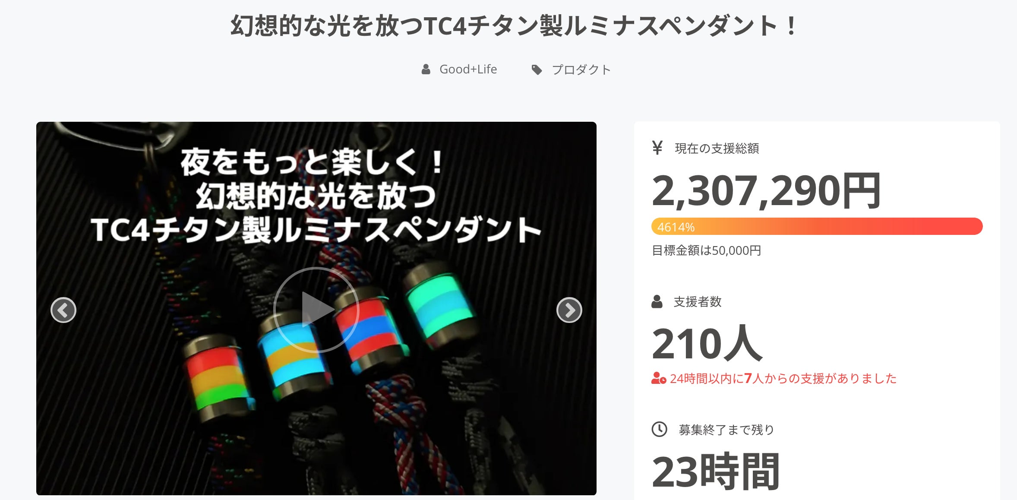Advance to next slide with right arrow
The image size is (1017, 500).
[x=569, y=310]
